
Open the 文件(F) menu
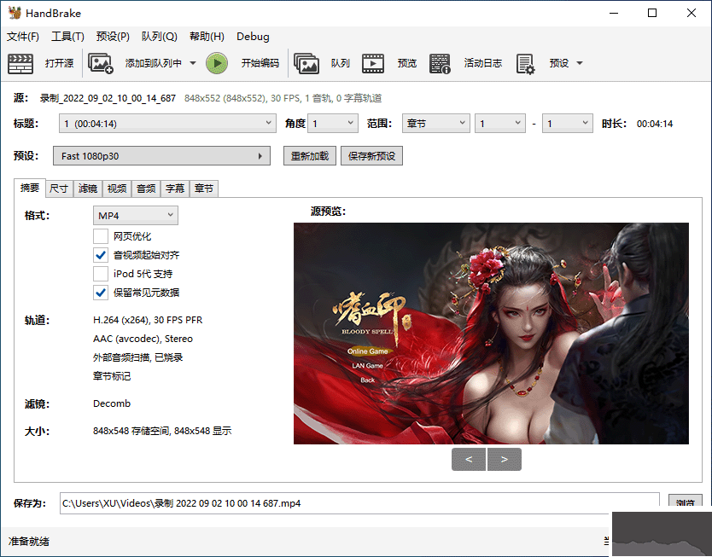[23, 37]
